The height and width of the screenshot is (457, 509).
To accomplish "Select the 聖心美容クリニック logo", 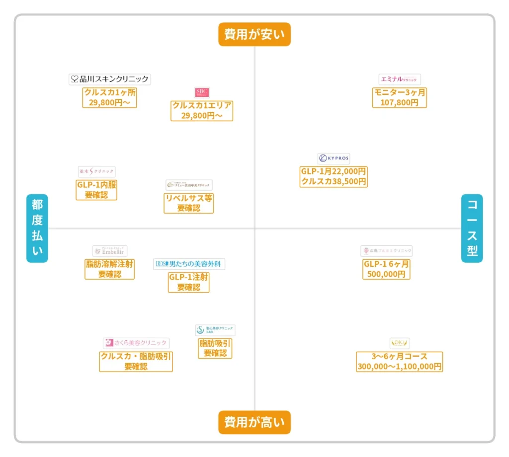I will 215,330.
